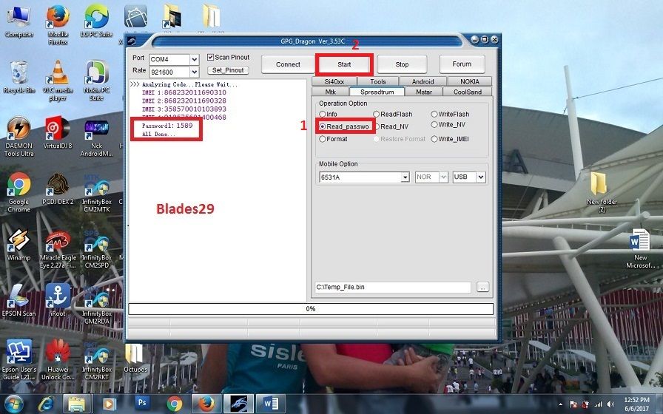Expand the COM4 port dropdown

coord(195,59)
